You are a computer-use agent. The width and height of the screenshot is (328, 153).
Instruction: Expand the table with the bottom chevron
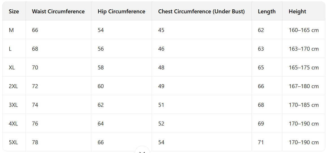click(142, 151)
